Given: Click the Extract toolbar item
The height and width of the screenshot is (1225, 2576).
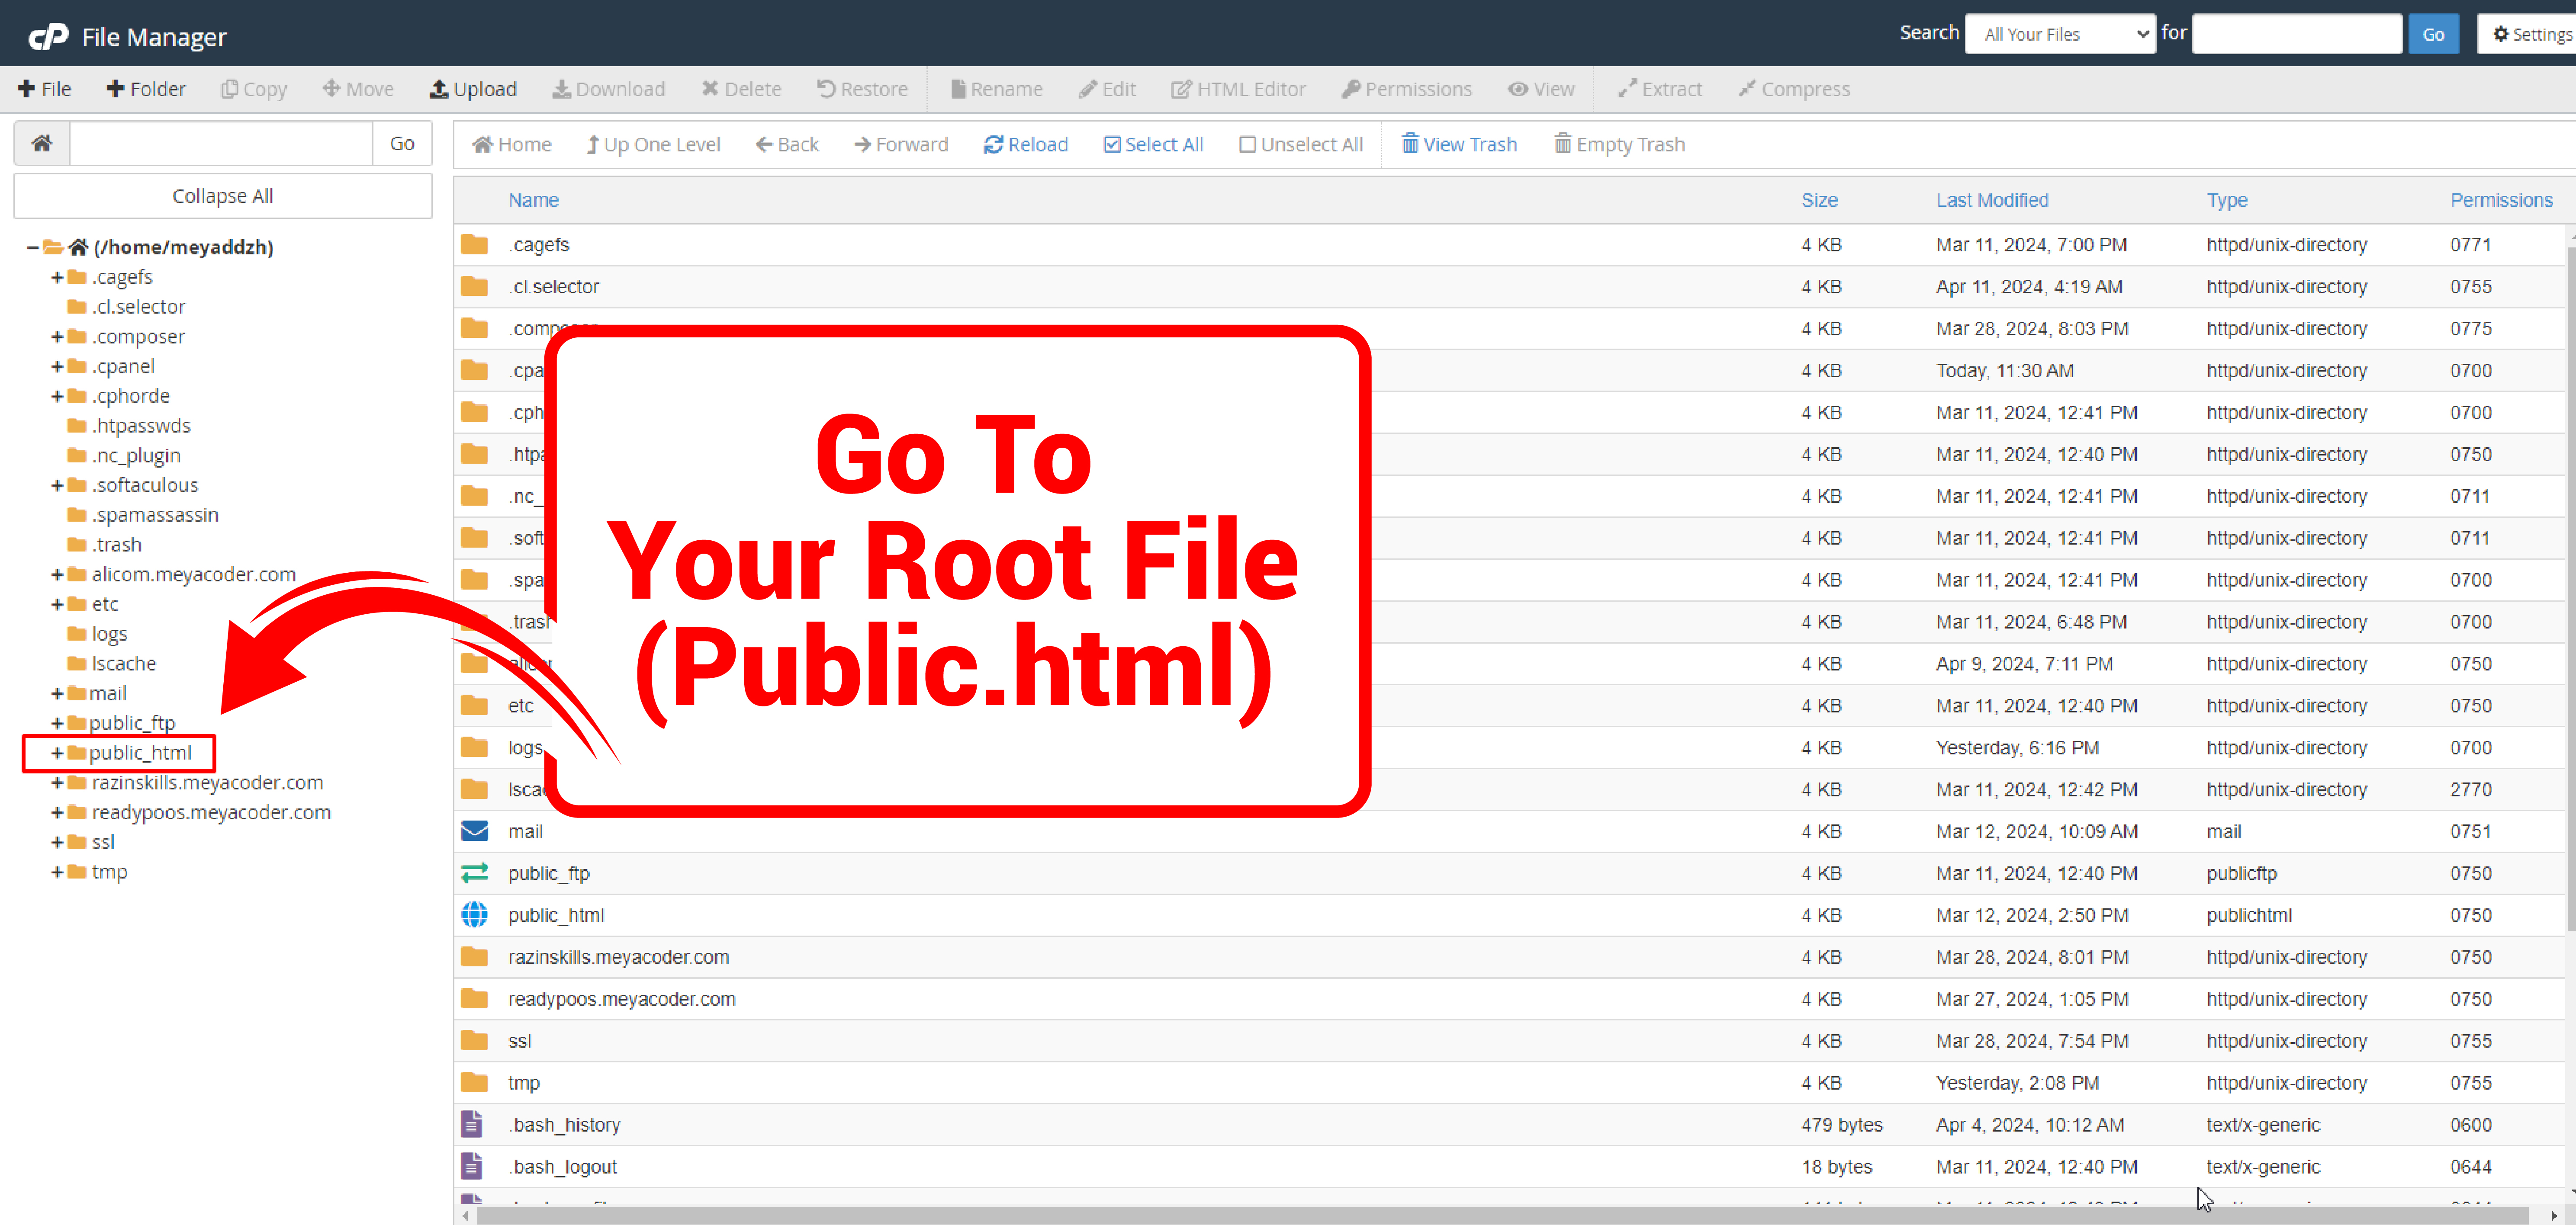Looking at the screenshot, I should click(1659, 89).
